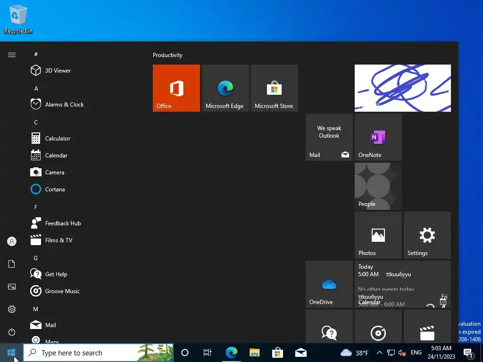Click the 'Type here to search' box
This screenshot has height=362, width=483.
[98, 353]
